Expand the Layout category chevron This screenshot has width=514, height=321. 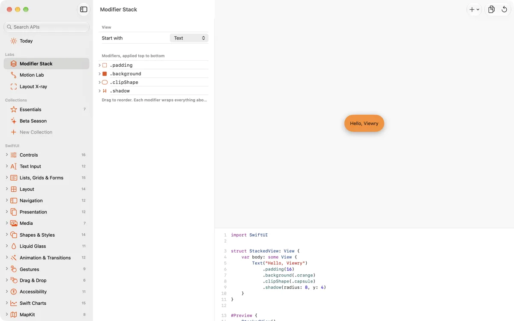click(7, 189)
